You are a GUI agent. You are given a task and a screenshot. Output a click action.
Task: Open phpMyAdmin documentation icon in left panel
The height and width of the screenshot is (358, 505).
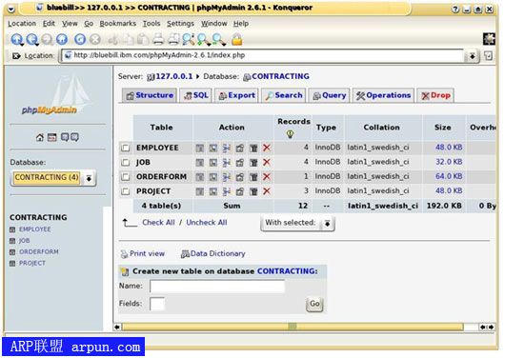click(x=65, y=137)
